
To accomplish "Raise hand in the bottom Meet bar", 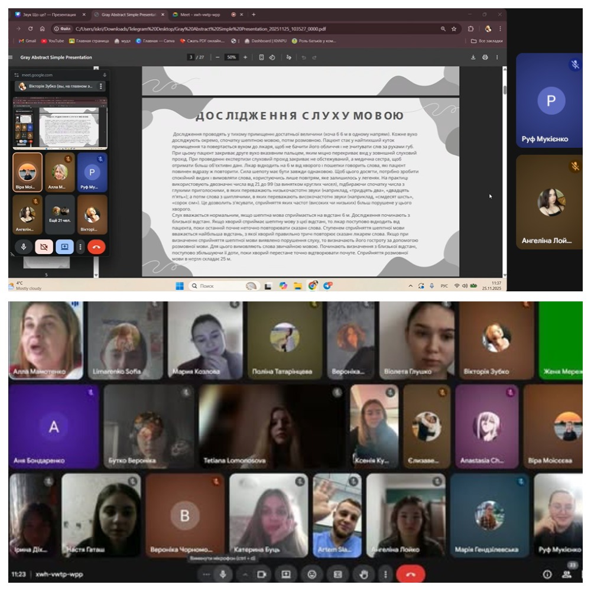I will [364, 574].
